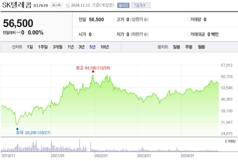
Task: Click the red 최고 63,100 peak marker
Action: pyautogui.click(x=93, y=71)
